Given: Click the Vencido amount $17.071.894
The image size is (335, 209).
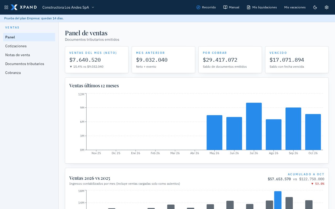Looking at the screenshot, I should [287, 60].
